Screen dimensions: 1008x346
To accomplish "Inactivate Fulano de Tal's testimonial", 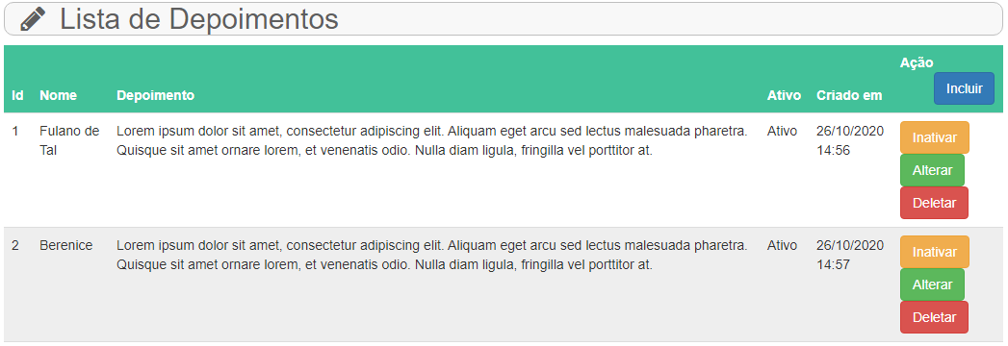I will (935, 137).
